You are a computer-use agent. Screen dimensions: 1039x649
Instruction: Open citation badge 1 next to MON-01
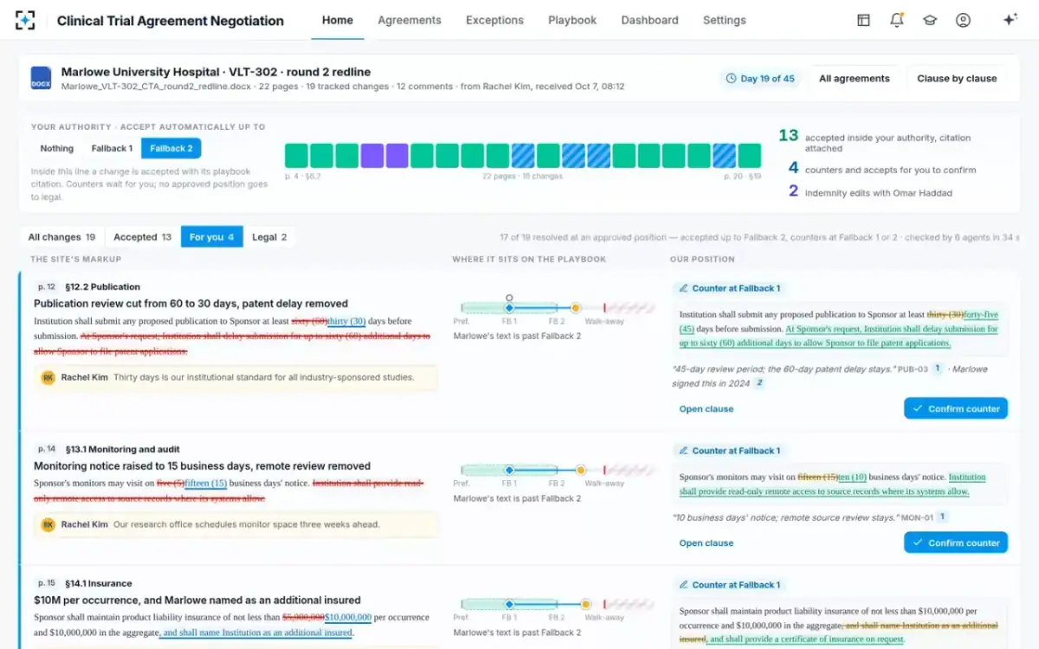pyautogui.click(x=943, y=517)
